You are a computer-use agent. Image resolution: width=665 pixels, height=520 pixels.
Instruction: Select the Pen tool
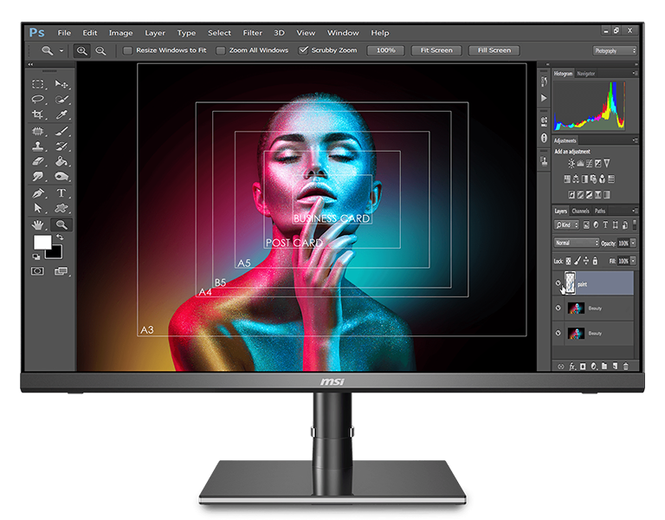[38, 193]
